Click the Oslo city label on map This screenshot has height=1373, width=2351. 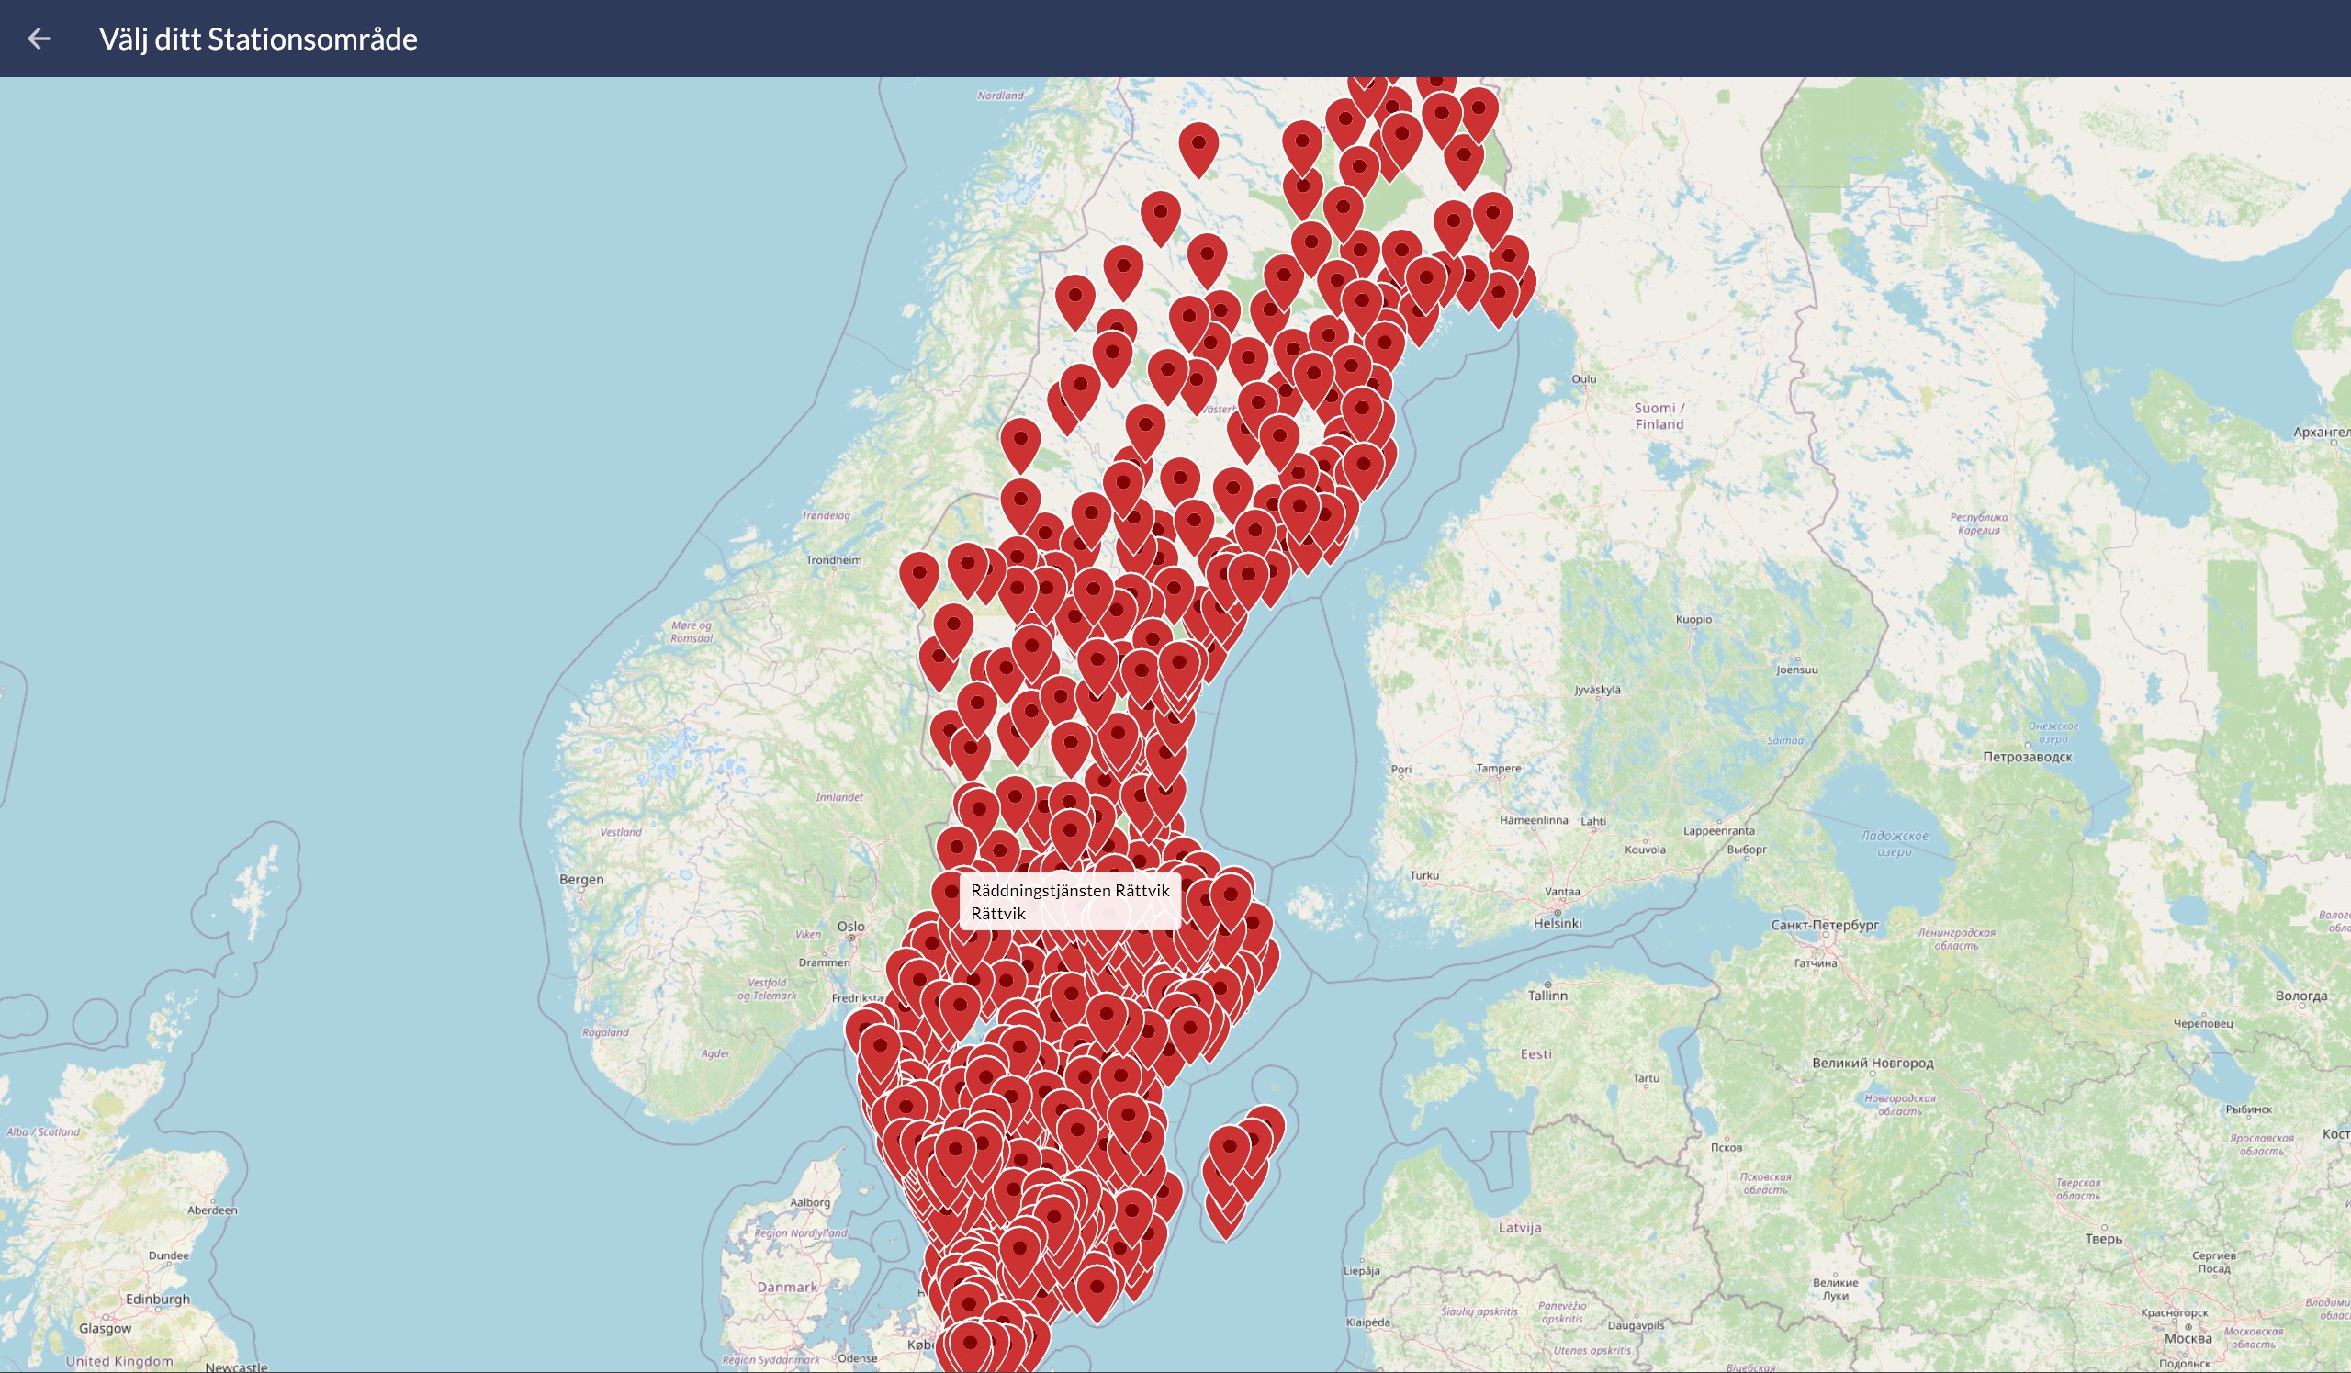[x=850, y=927]
